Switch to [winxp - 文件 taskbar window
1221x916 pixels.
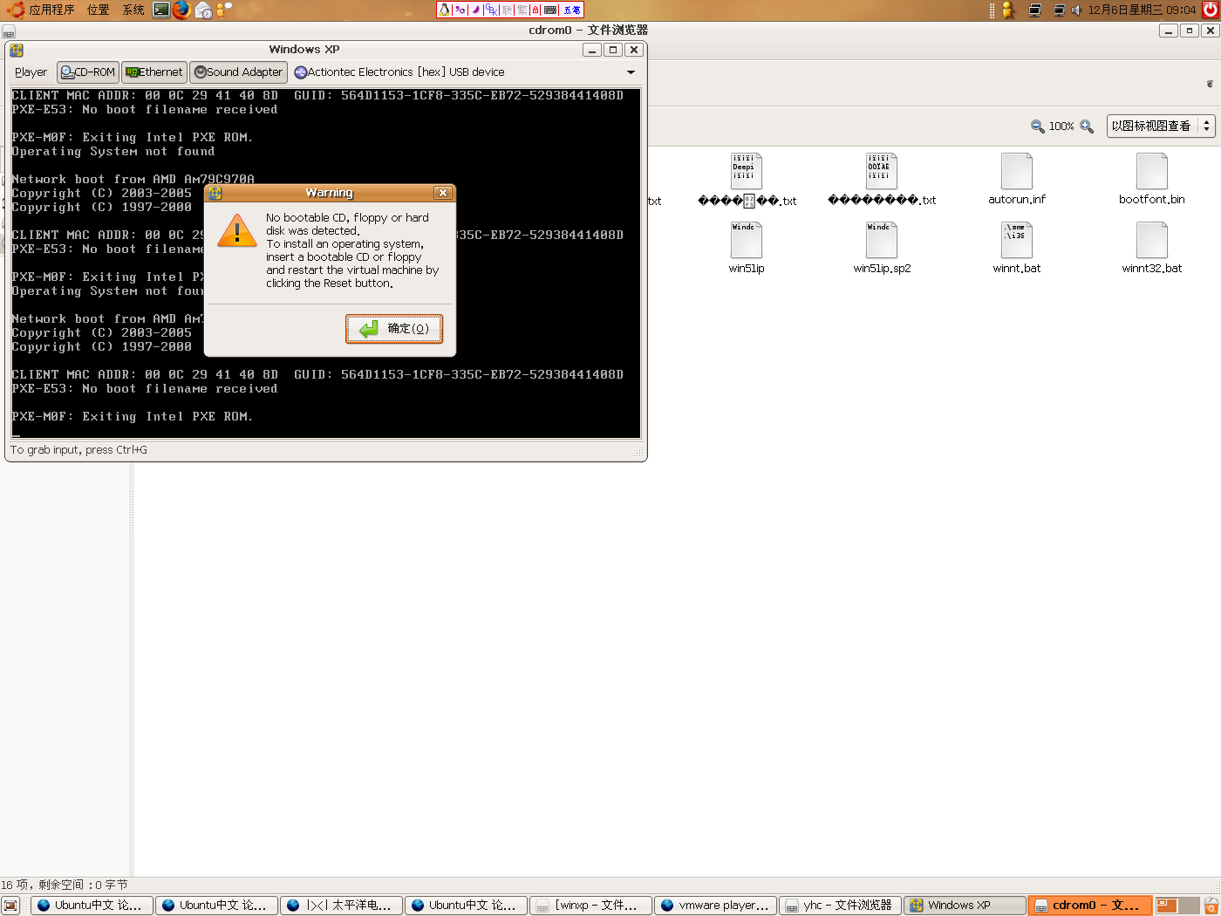(590, 906)
